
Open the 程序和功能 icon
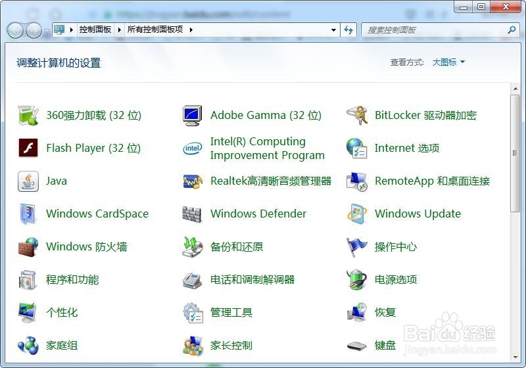coord(28,279)
